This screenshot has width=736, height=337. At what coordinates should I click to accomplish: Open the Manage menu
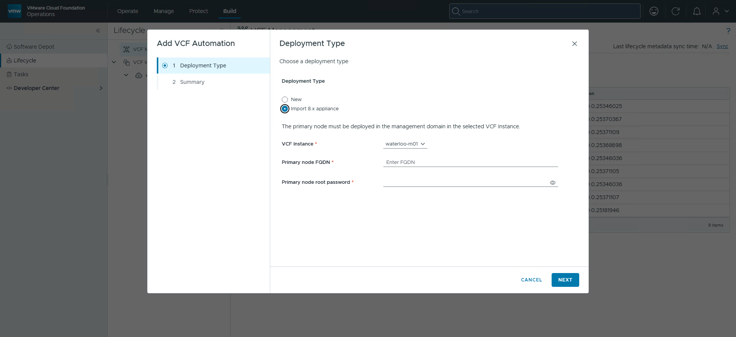[164, 11]
